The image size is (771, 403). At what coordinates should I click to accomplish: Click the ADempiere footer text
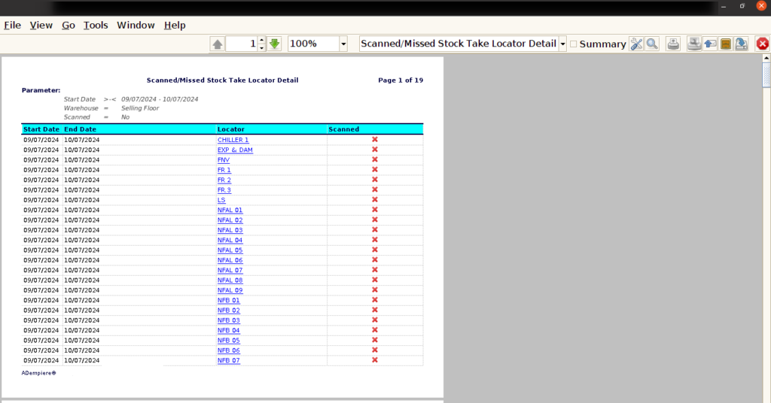tap(39, 373)
